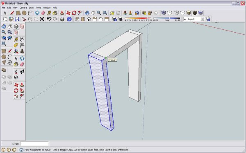
Task: Select the Freehand tool in left toolbar
Action: click(x=10, y=63)
